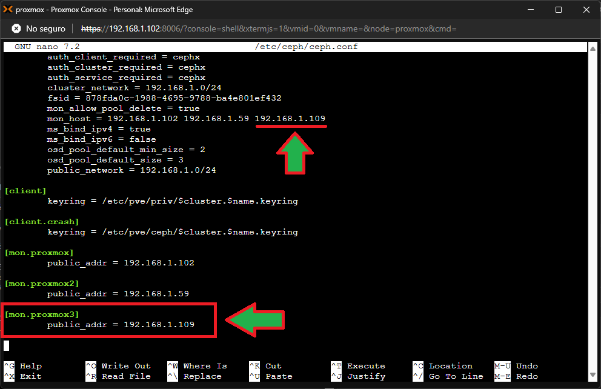
Task: Click the 'public_addr = 192.168.1.102' line
Action: [x=121, y=263]
